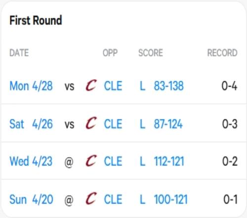The width and height of the screenshot is (247, 218).
Task: Open the Sun 4/20 game date link
Action: [31, 199]
